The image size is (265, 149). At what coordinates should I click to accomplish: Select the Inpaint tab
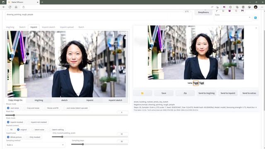point(34,27)
